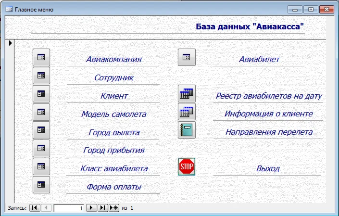339x216 pixels.
Task: Open the Авиабилет form button
Action: pyautogui.click(x=187, y=57)
